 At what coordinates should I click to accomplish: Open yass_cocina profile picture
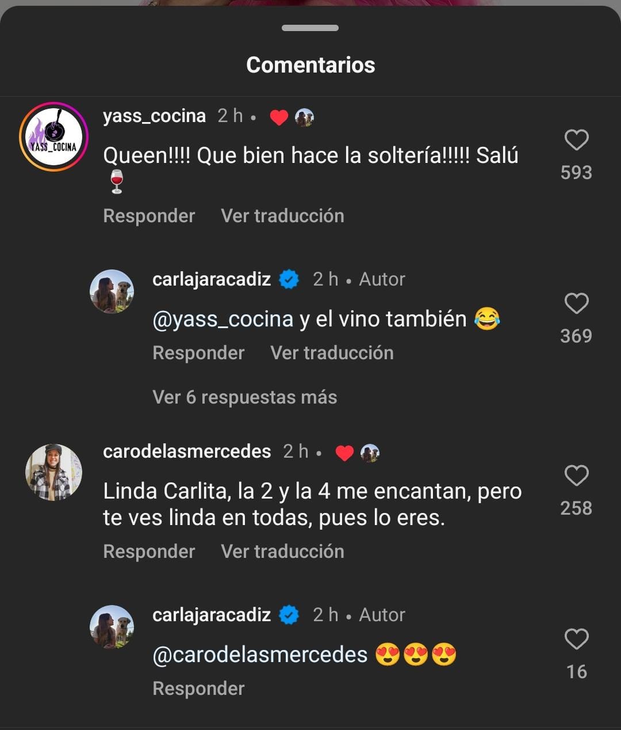[53, 137]
